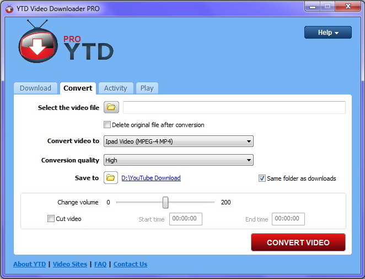Click the Change volume slider handle
Screen dimensions: 365x279
coord(165,202)
